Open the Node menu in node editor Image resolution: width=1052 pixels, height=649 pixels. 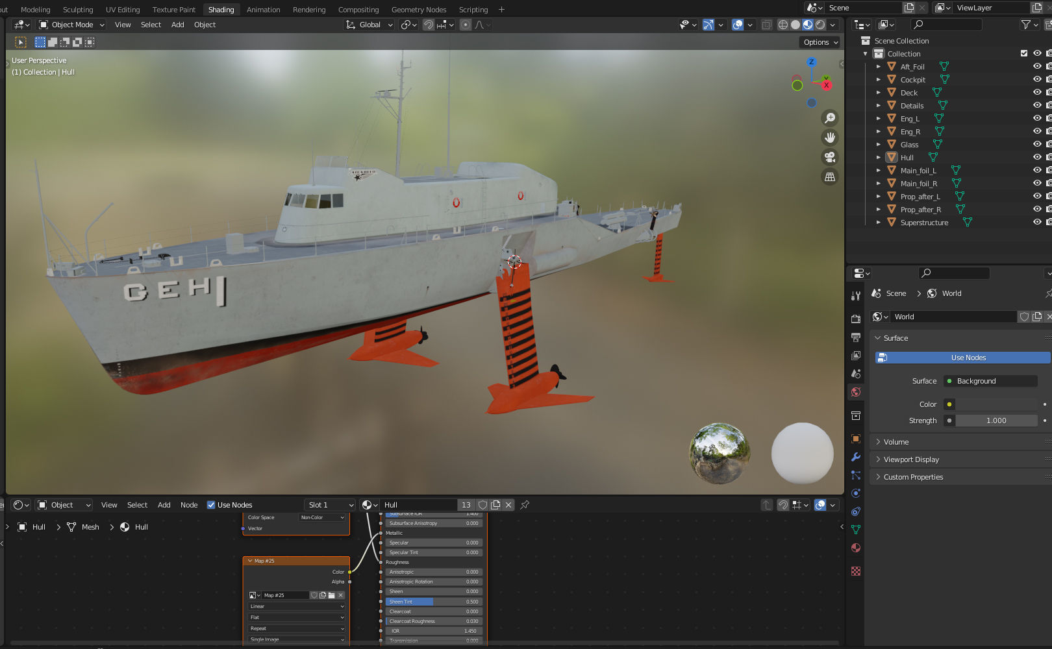pyautogui.click(x=189, y=505)
